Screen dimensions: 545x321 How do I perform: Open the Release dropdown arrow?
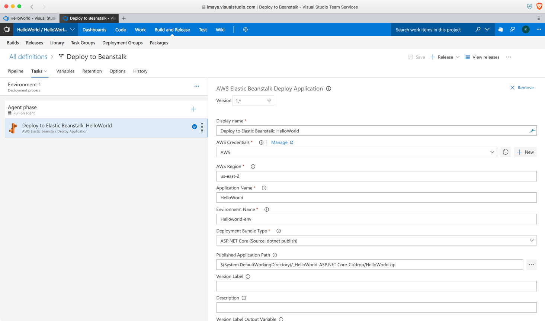tap(458, 57)
